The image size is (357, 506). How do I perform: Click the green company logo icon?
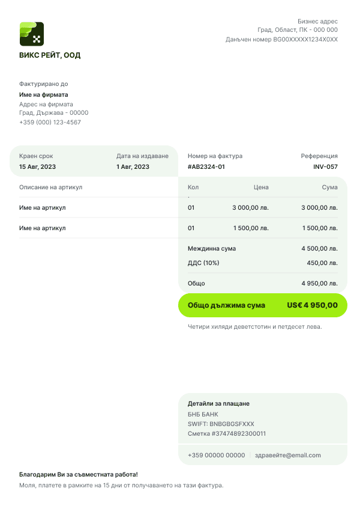point(32,34)
